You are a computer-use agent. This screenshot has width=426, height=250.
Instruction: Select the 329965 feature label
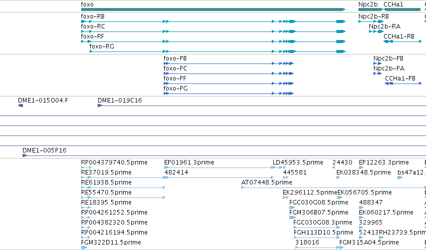pos(370,222)
